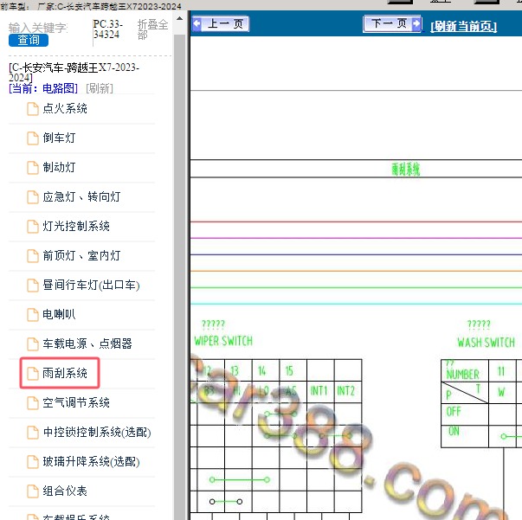Open the 昼间行车灯(出口车) item
Image resolution: width=522 pixels, height=520 pixels.
(91, 286)
